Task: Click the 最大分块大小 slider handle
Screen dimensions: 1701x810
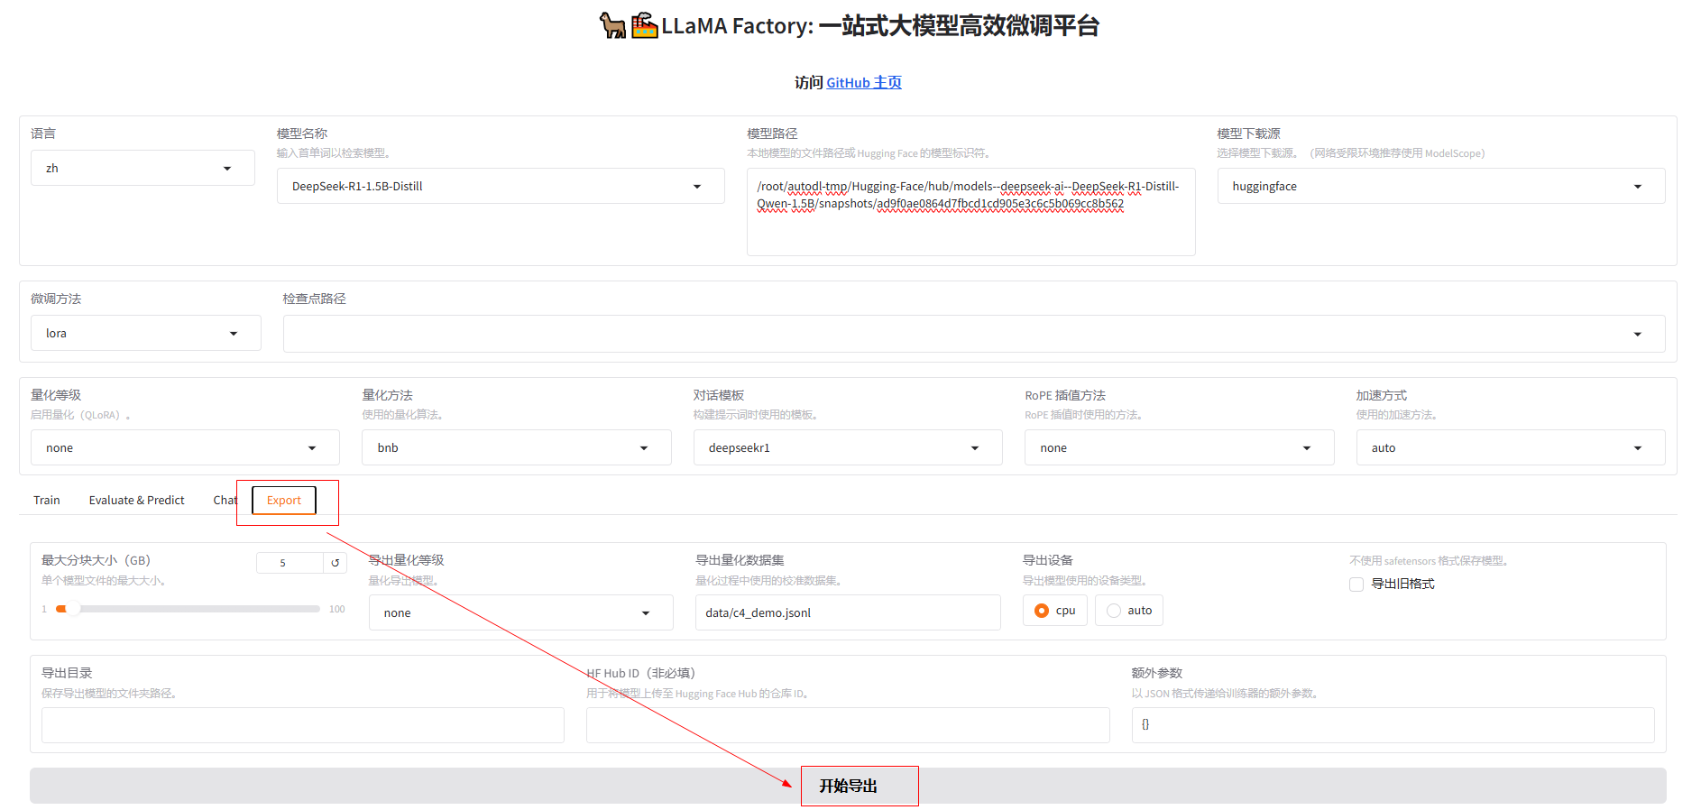Action: [x=74, y=609]
